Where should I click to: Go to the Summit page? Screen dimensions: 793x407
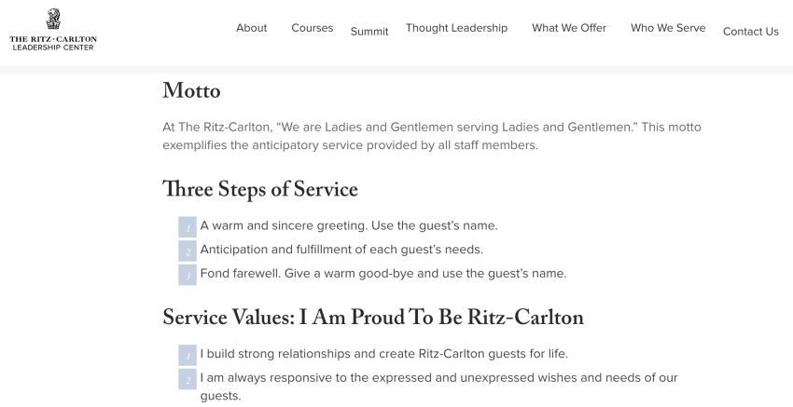tap(369, 32)
